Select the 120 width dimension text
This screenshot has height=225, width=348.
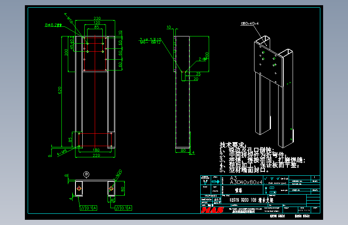click(97, 22)
